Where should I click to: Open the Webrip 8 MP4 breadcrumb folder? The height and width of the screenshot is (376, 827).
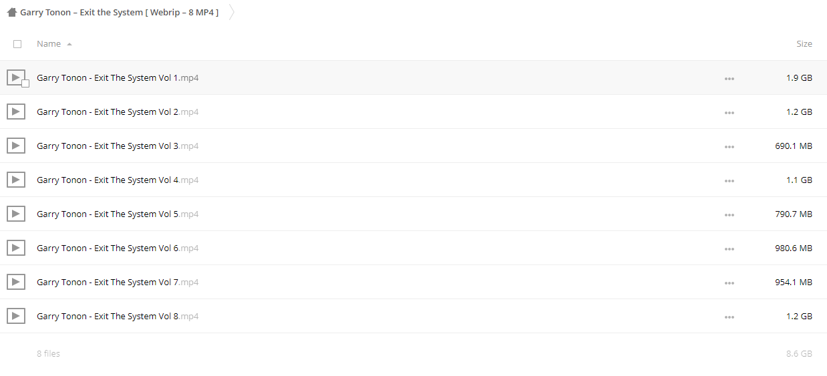pos(119,12)
